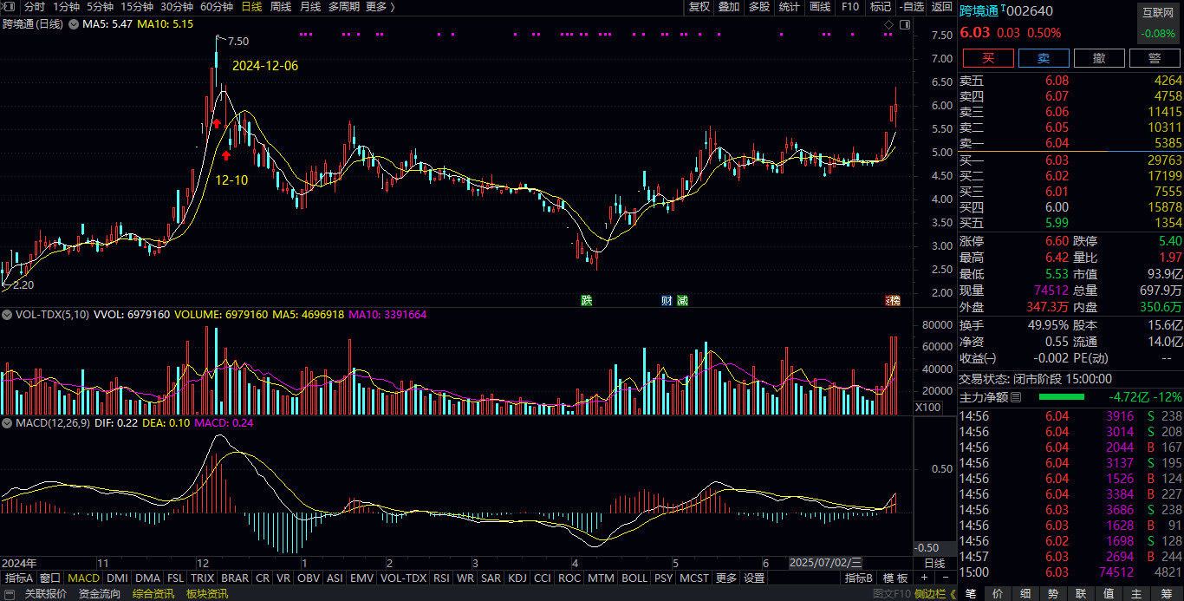1184x601 pixels.
Task: Toggle the MACD indicator tab
Action: [83, 578]
